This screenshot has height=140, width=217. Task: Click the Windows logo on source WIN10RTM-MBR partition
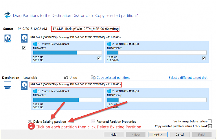[x=109, y=44]
